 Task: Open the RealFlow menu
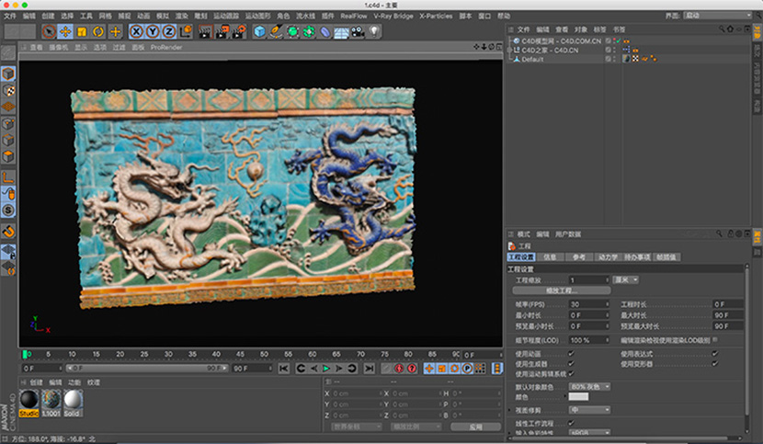pos(353,16)
